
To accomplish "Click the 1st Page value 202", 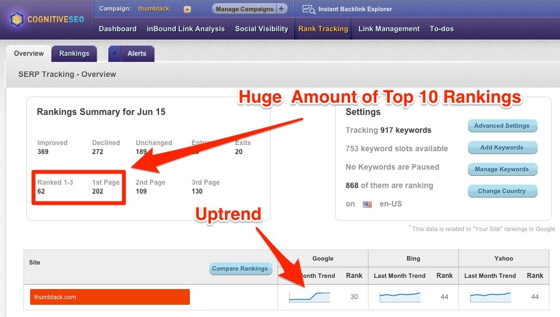I will pyautogui.click(x=98, y=191).
